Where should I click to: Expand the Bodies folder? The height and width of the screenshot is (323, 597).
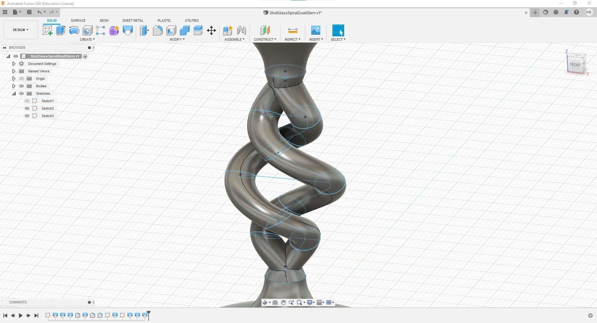[x=14, y=86]
